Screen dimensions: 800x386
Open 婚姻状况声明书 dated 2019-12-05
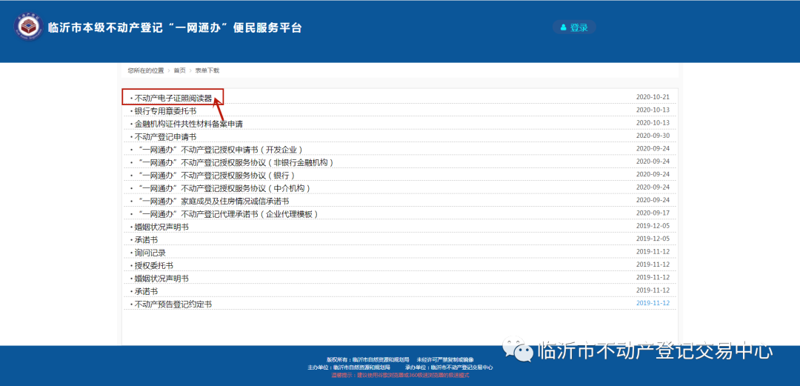(x=161, y=227)
